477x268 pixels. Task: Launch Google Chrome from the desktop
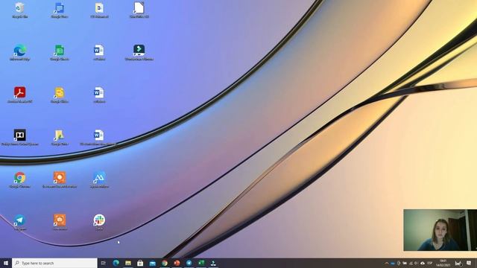tap(20, 180)
